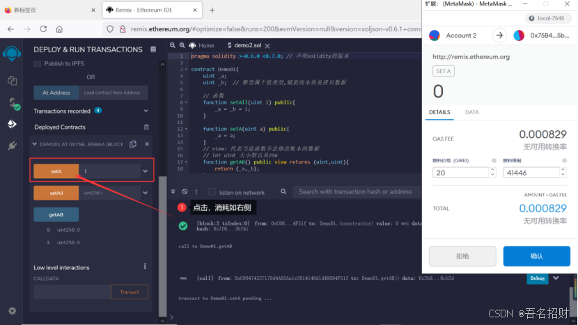Image resolution: width=578 pixels, height=325 pixels.
Task: Go to the browser home page
Action: [x=59, y=29]
